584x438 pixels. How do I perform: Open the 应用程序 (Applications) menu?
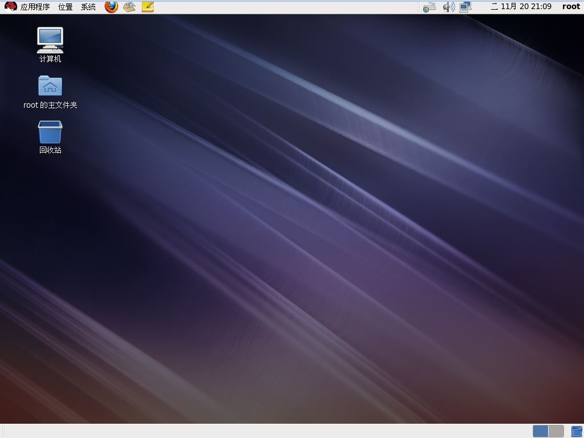(x=35, y=7)
